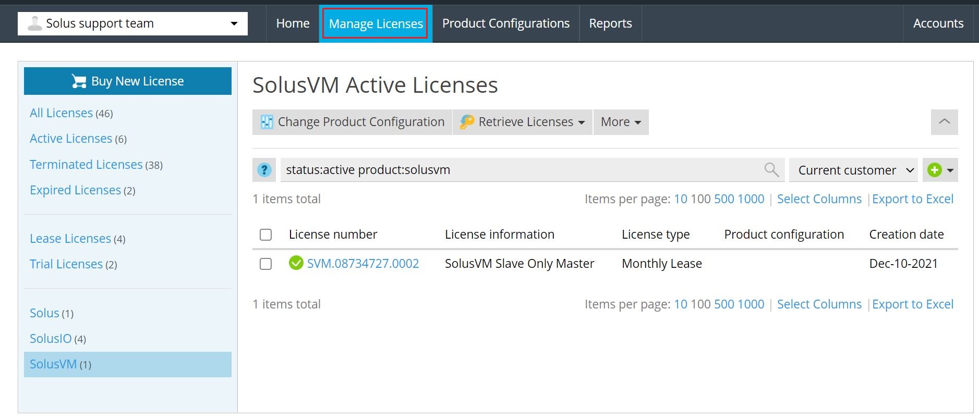
Task: Sort by License type column header
Action: click(x=656, y=234)
